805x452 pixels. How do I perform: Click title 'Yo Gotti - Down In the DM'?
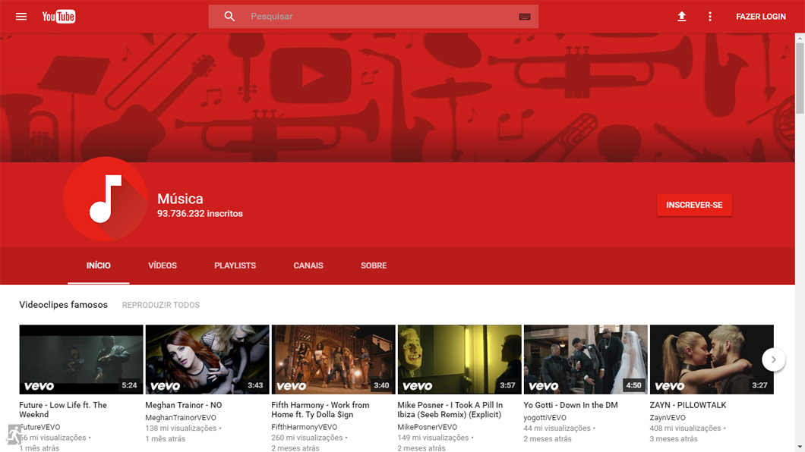[570, 405]
